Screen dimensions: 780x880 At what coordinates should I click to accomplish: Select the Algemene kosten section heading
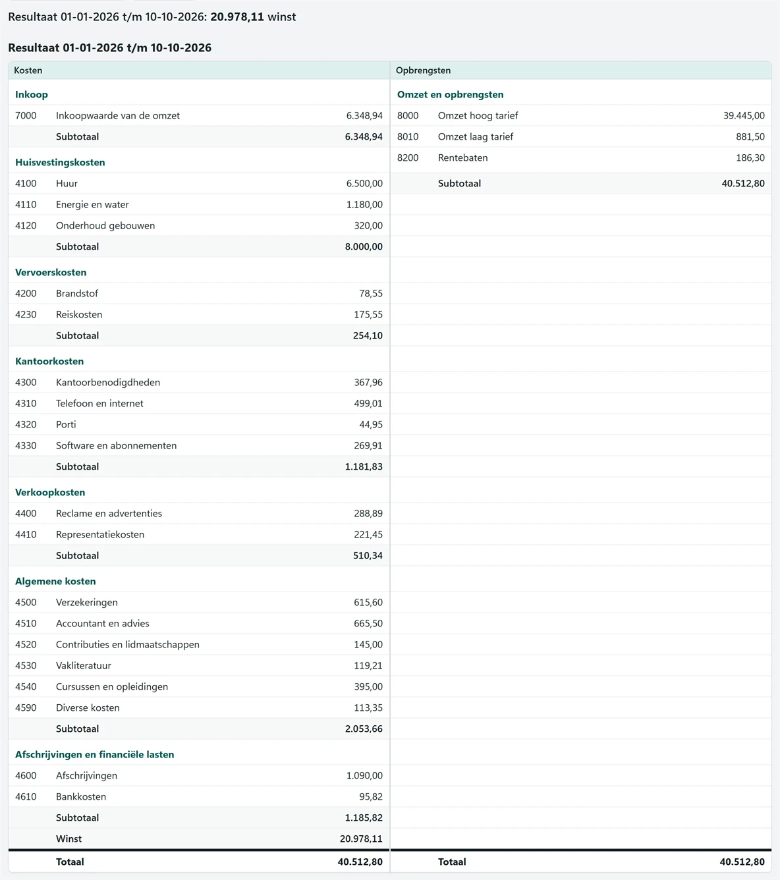(55, 581)
